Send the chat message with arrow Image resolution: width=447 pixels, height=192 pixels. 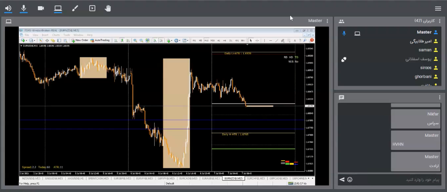(x=342, y=179)
